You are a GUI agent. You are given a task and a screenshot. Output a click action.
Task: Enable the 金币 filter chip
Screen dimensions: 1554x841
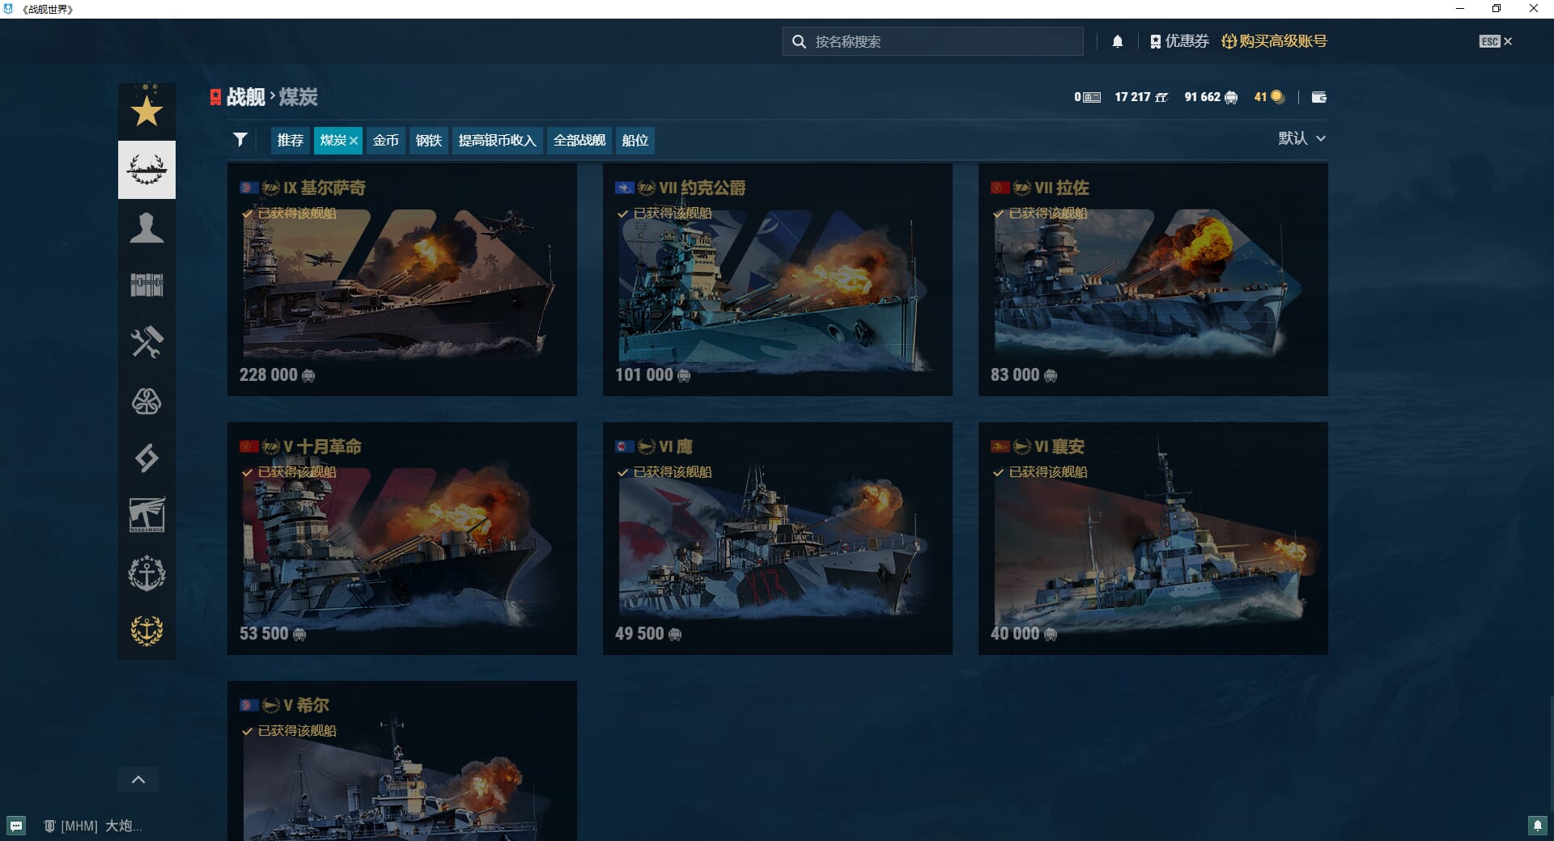point(385,141)
